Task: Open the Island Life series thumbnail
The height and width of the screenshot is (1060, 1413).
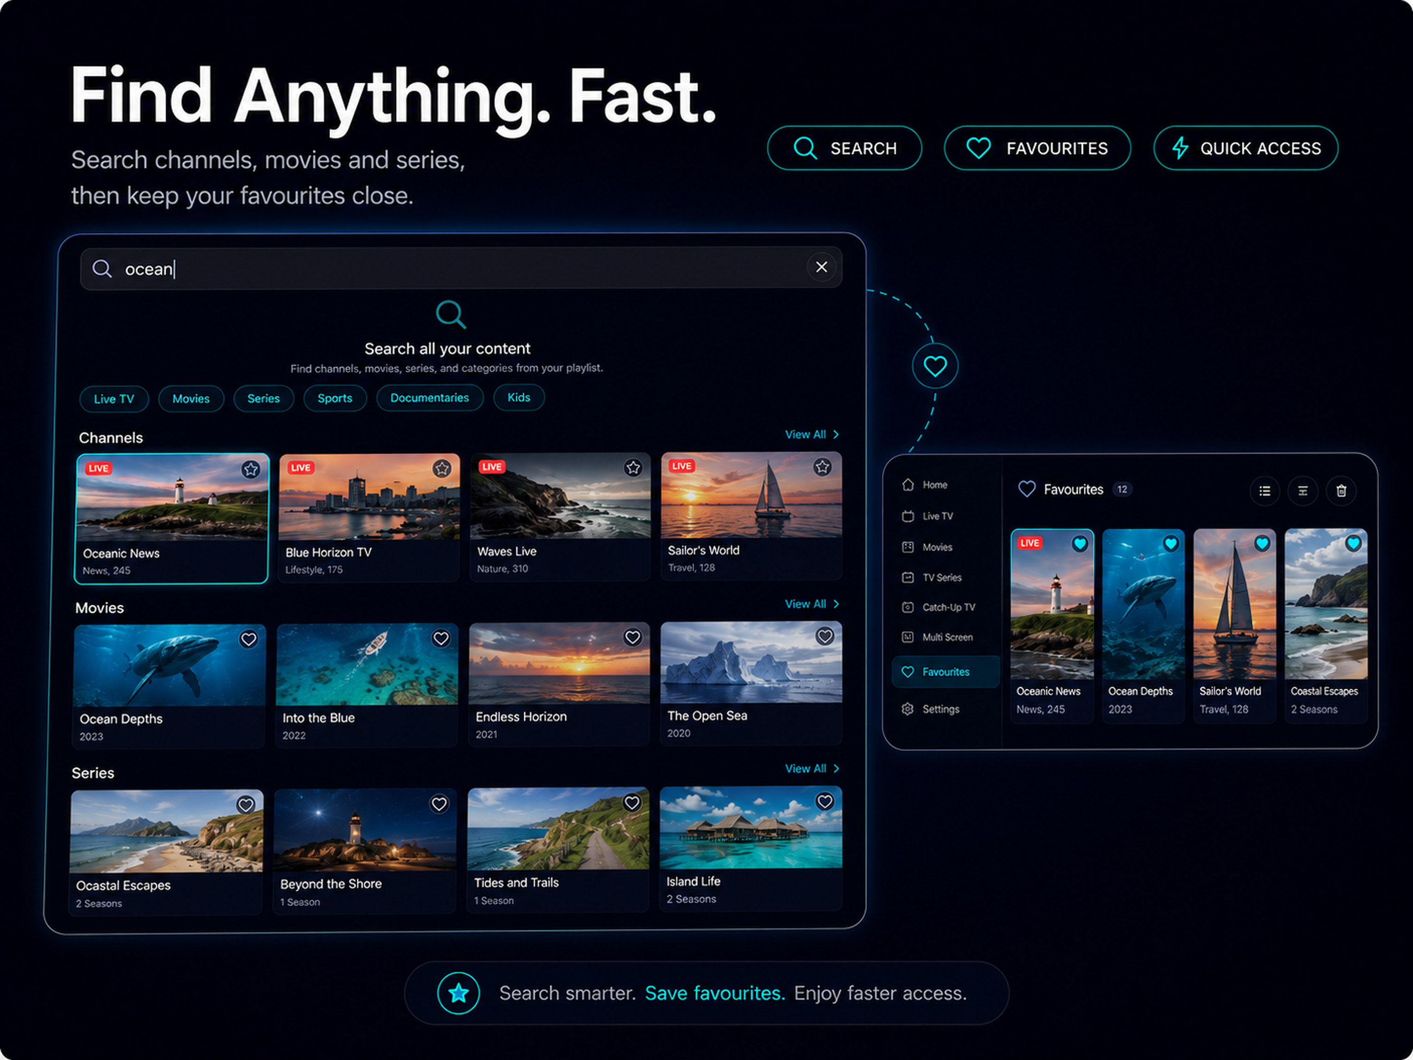Action: 751,827
